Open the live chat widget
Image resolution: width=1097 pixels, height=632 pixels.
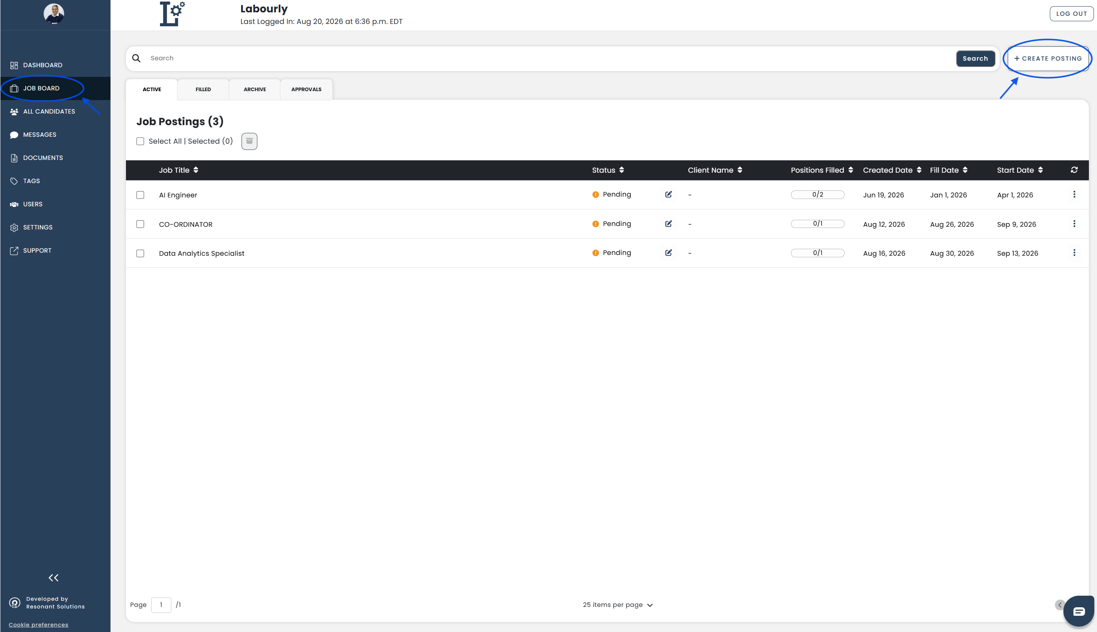(x=1079, y=611)
